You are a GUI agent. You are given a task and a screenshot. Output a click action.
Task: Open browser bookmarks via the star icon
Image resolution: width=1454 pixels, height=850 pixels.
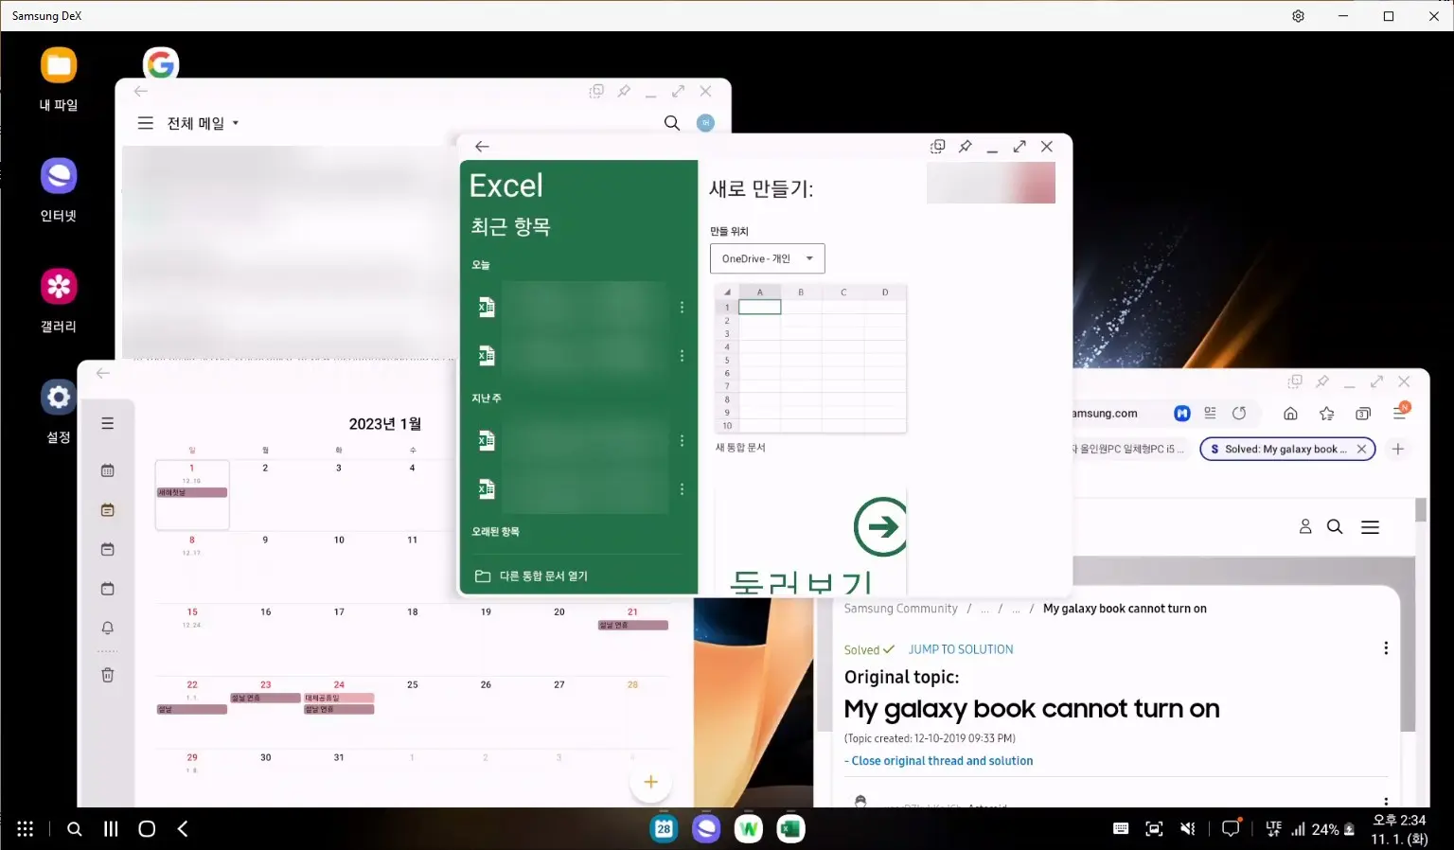1326,414
